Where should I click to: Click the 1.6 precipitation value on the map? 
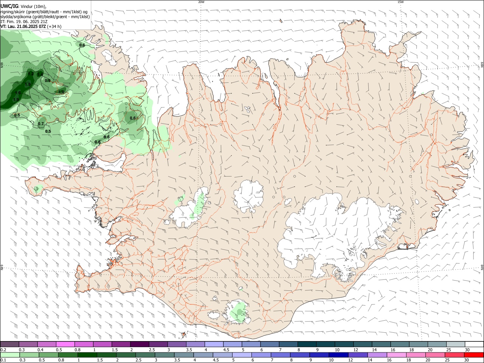pos(18,93)
